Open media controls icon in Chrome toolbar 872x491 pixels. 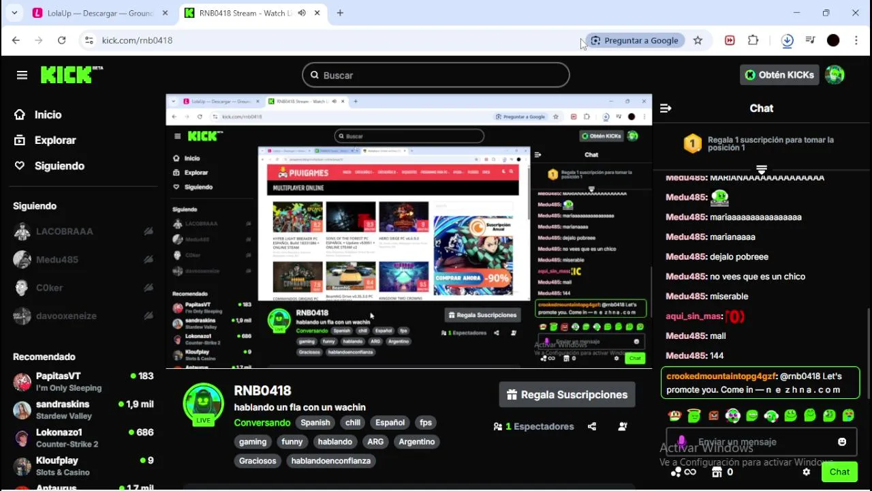tap(810, 40)
